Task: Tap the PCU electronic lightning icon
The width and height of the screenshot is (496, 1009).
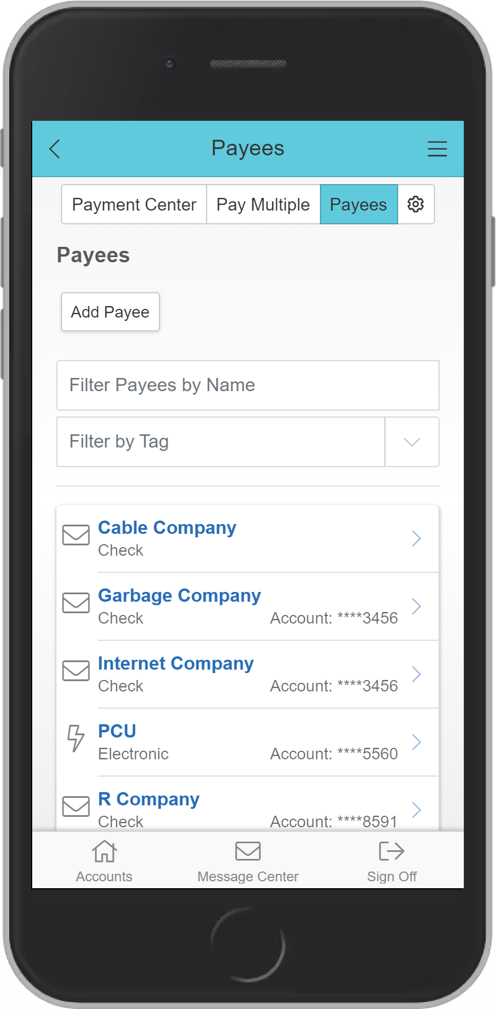Action: point(76,738)
